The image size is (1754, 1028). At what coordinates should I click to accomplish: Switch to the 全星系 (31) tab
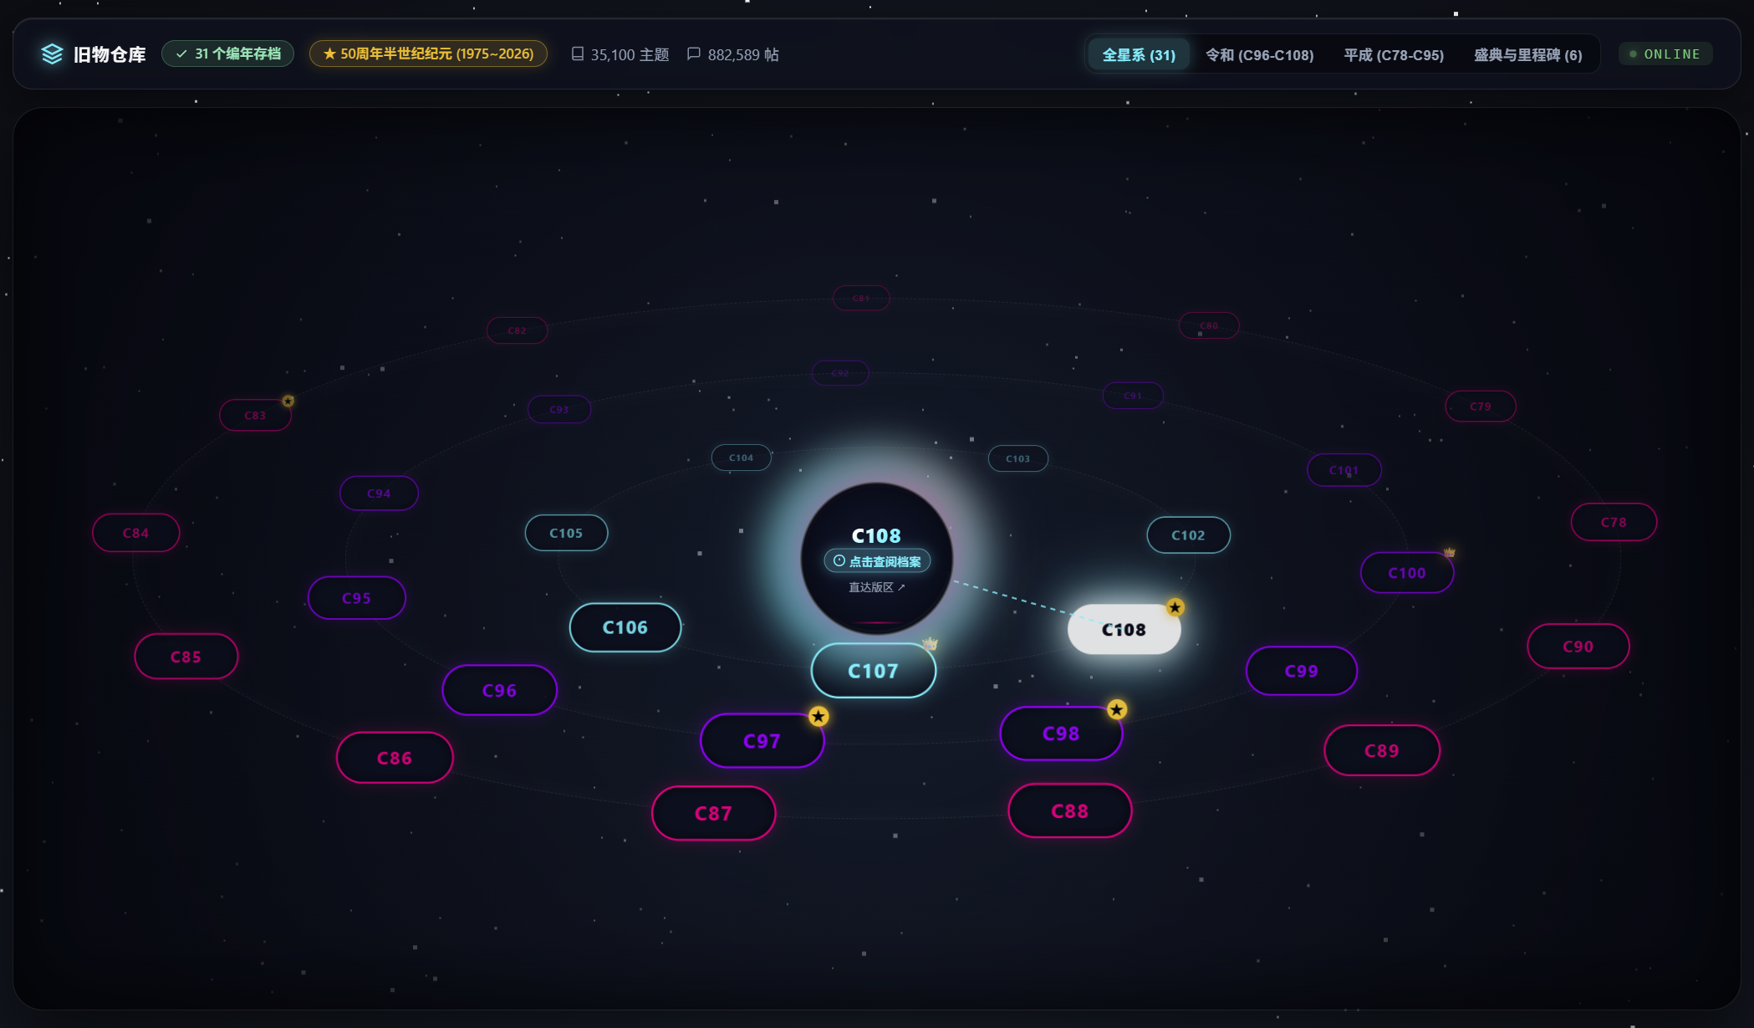click(x=1139, y=54)
